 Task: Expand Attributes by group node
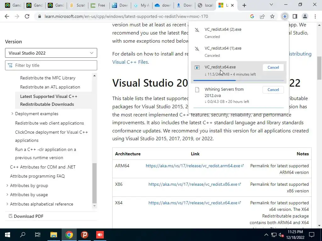click(x=7, y=185)
